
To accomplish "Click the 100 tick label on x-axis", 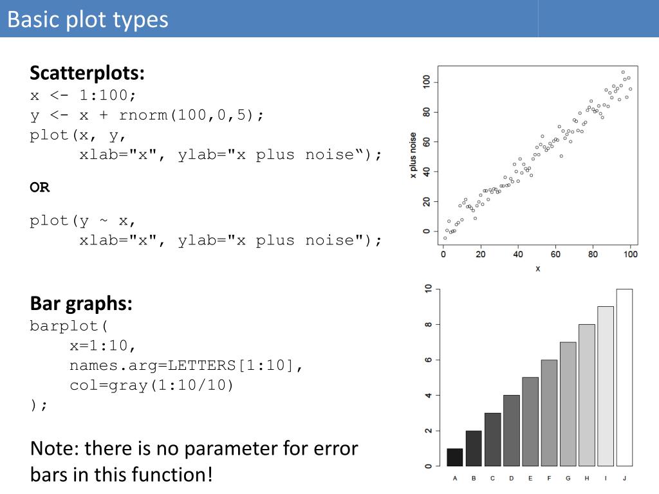I will (x=631, y=254).
